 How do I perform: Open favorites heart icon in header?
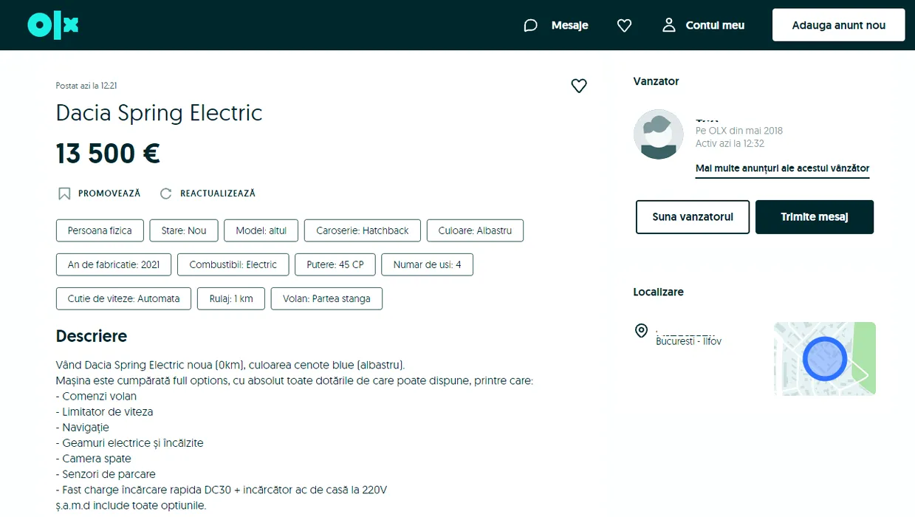click(x=624, y=25)
